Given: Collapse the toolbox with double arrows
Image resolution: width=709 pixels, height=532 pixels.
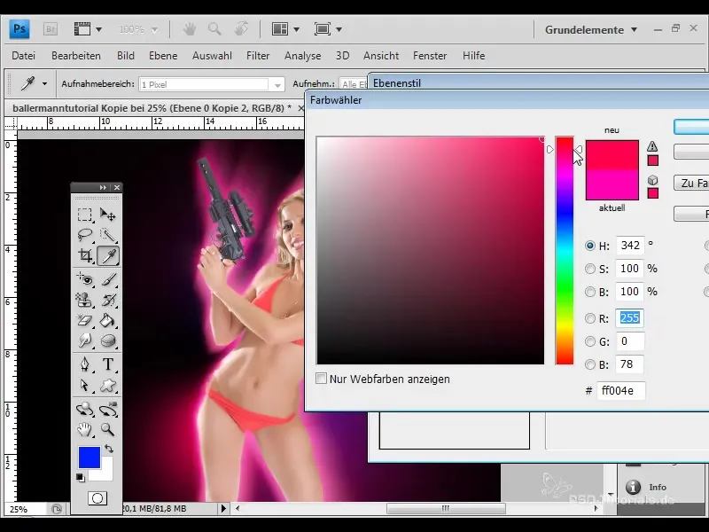Looking at the screenshot, I should pos(103,187).
